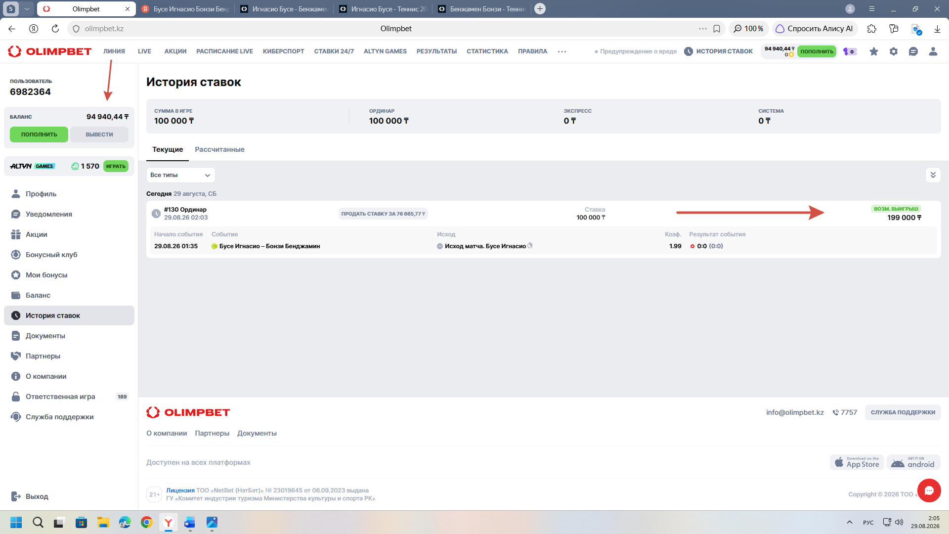
Task: Open the browser tab group chevron
Action: click(27, 9)
